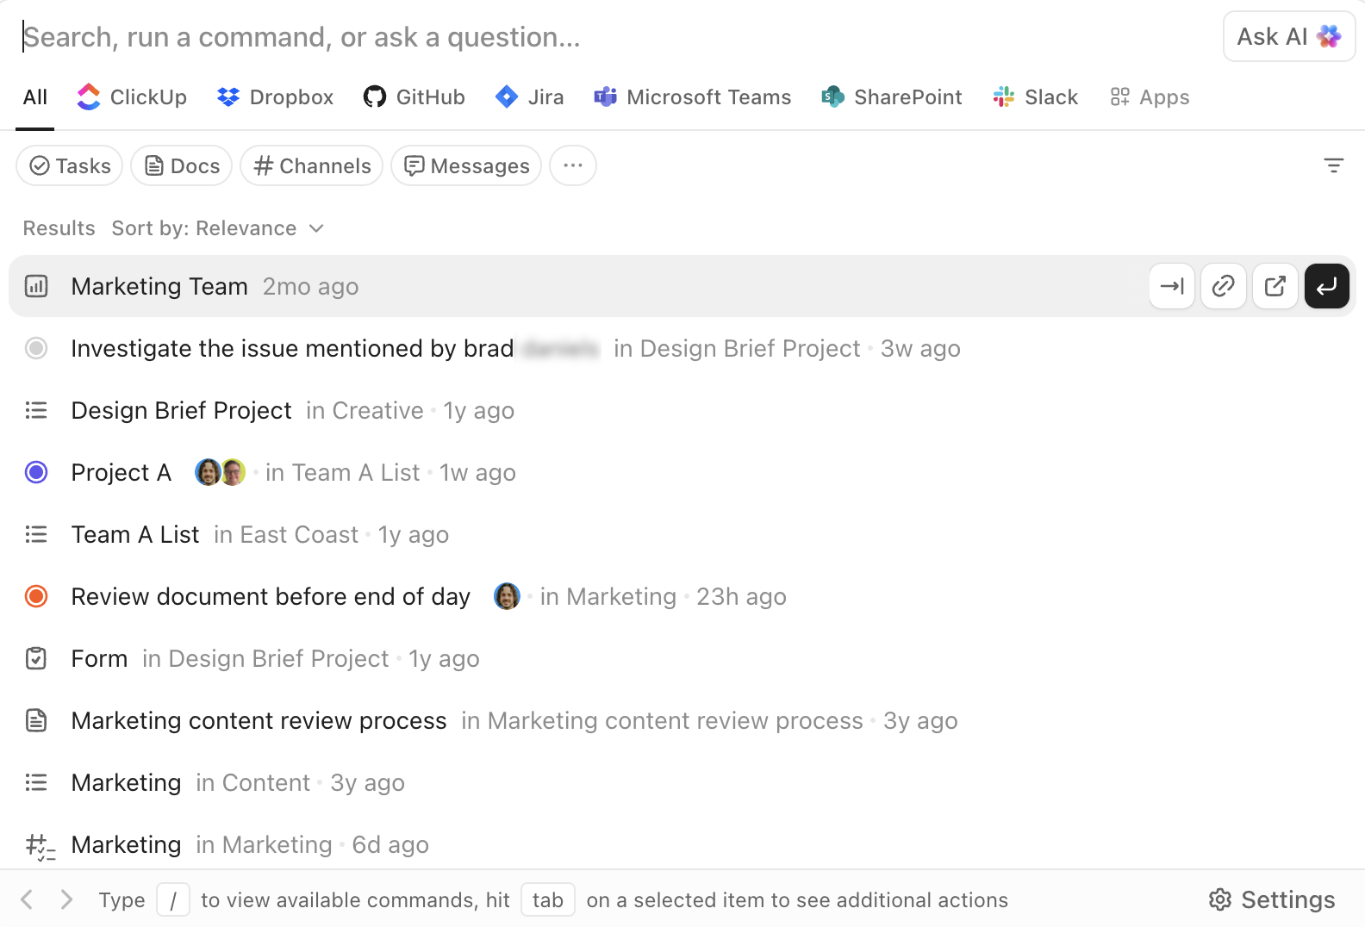Toggle the Docs filter chip
This screenshot has width=1365, height=927.
[181, 165]
